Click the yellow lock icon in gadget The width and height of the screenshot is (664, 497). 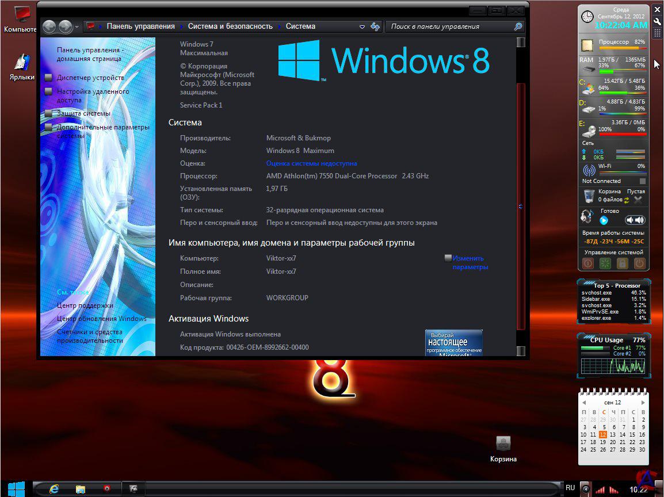(x=622, y=263)
